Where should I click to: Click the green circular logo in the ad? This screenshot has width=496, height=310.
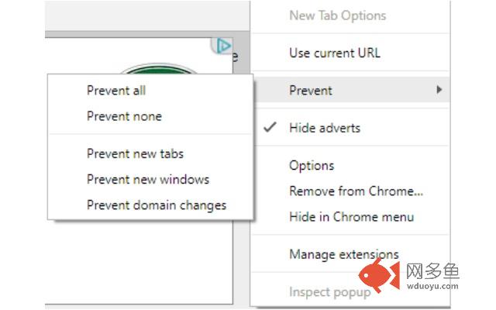(x=158, y=69)
